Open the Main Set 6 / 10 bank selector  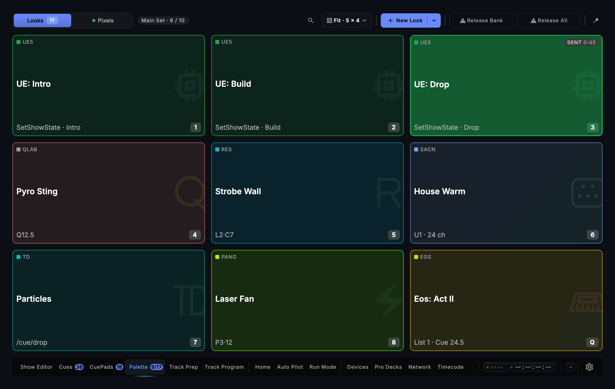pos(163,20)
